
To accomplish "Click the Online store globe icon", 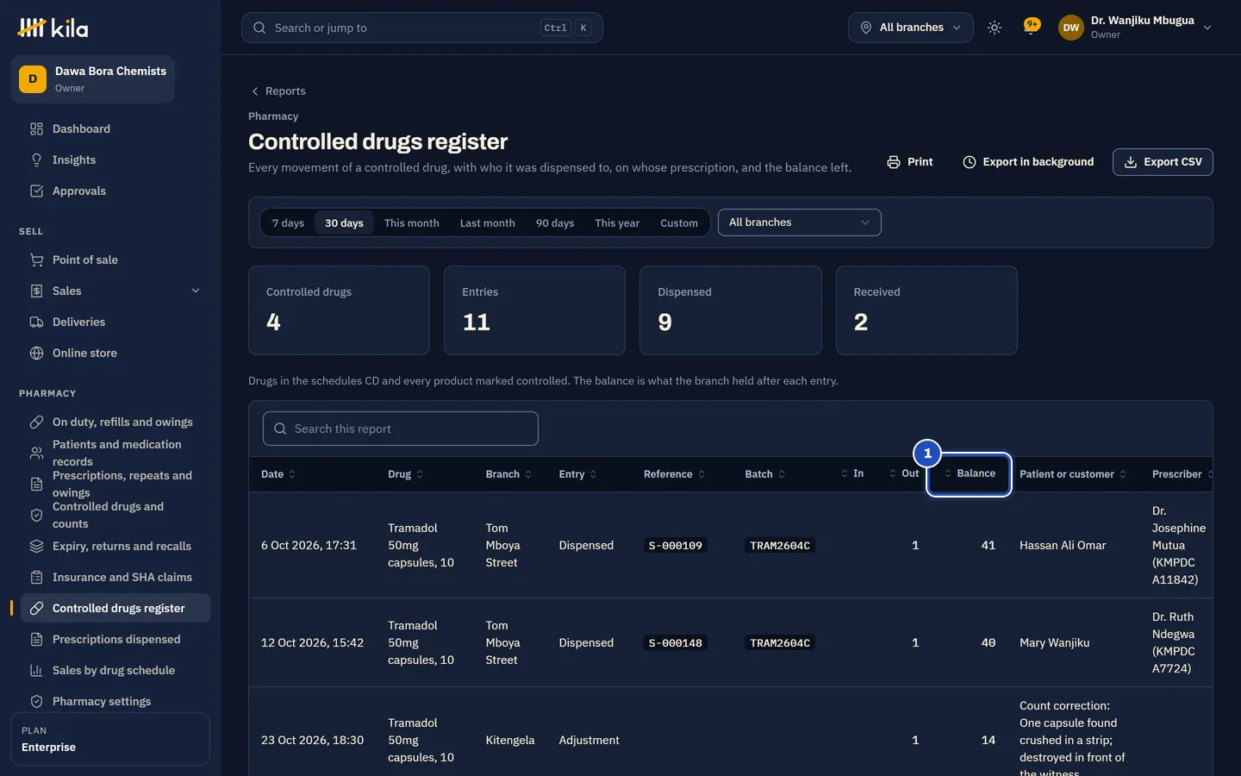I will [36, 354].
